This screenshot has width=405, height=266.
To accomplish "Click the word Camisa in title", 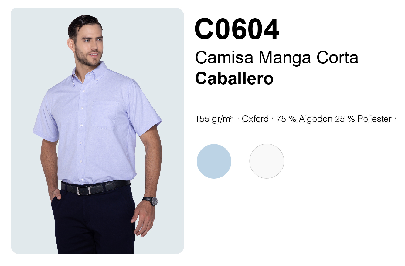I will pyautogui.click(x=224, y=57).
